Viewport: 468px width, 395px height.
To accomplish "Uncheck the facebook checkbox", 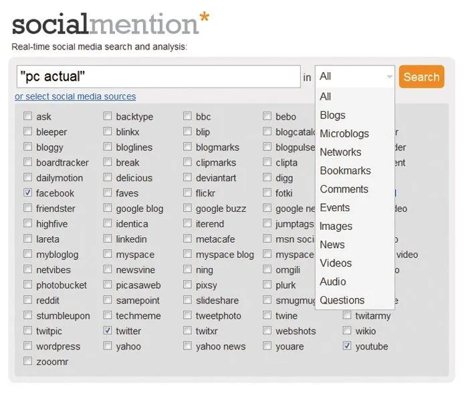I will coord(28,192).
